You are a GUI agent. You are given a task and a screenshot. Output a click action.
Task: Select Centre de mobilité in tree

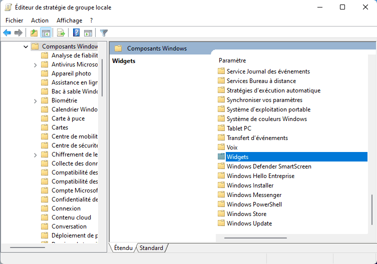[75, 136]
